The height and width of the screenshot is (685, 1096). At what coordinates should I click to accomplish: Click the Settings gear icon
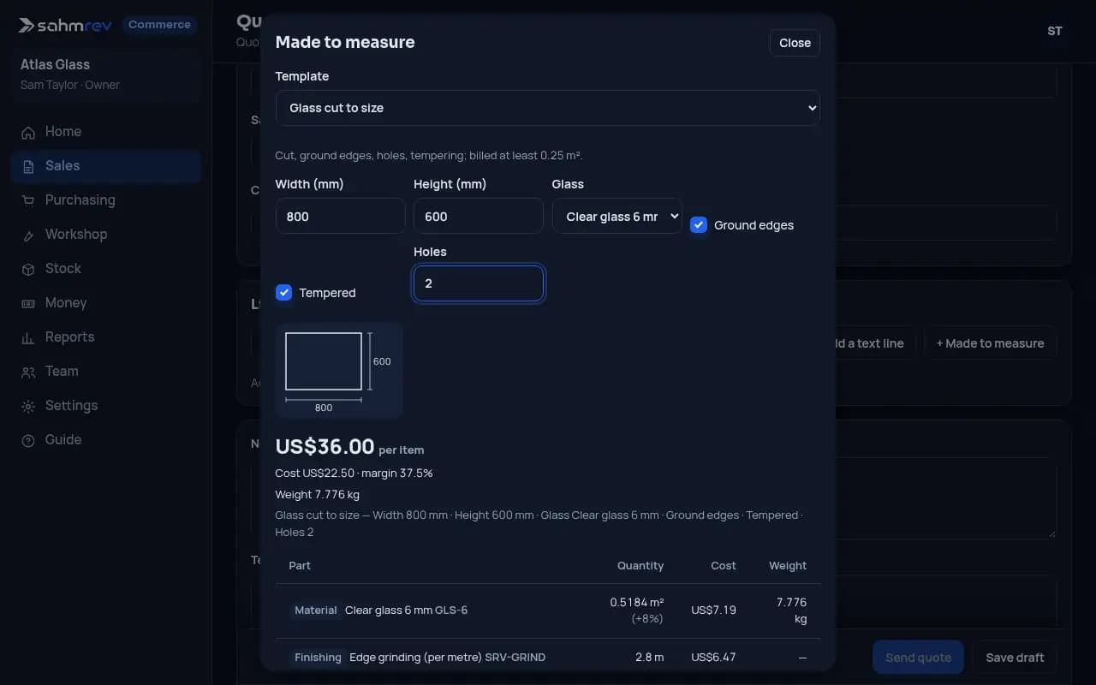(x=28, y=406)
